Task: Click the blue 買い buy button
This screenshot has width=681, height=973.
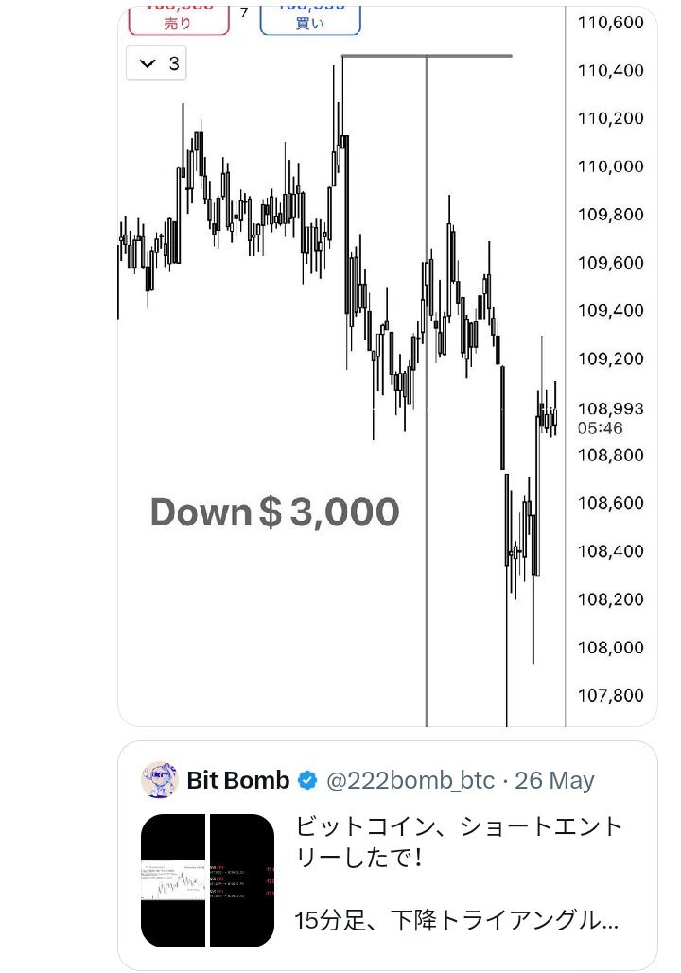Action: pyautogui.click(x=310, y=21)
